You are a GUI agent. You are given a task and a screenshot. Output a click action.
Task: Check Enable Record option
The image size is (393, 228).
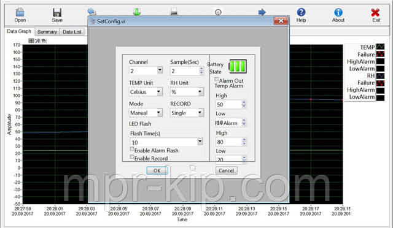(132, 157)
